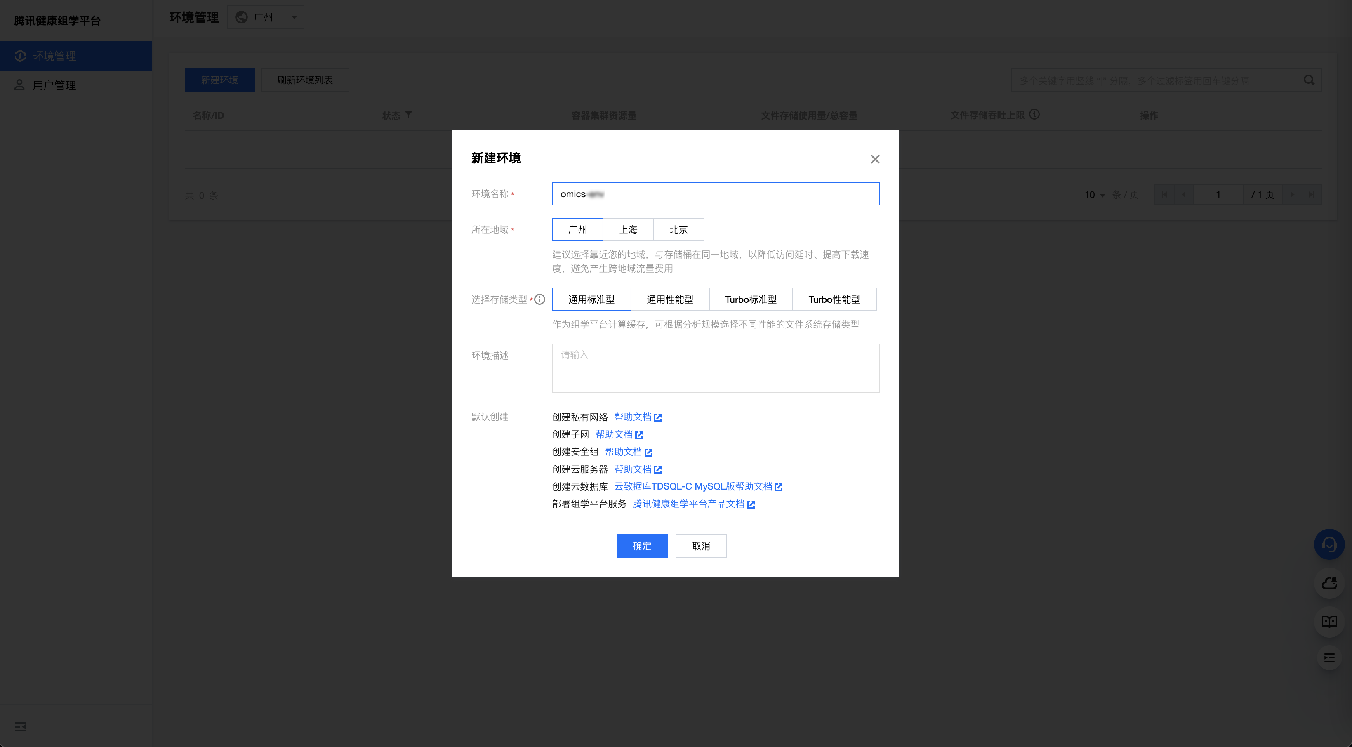This screenshot has height=747, width=1352.
Task: Click 确定 to confirm the new environment
Action: [642, 546]
